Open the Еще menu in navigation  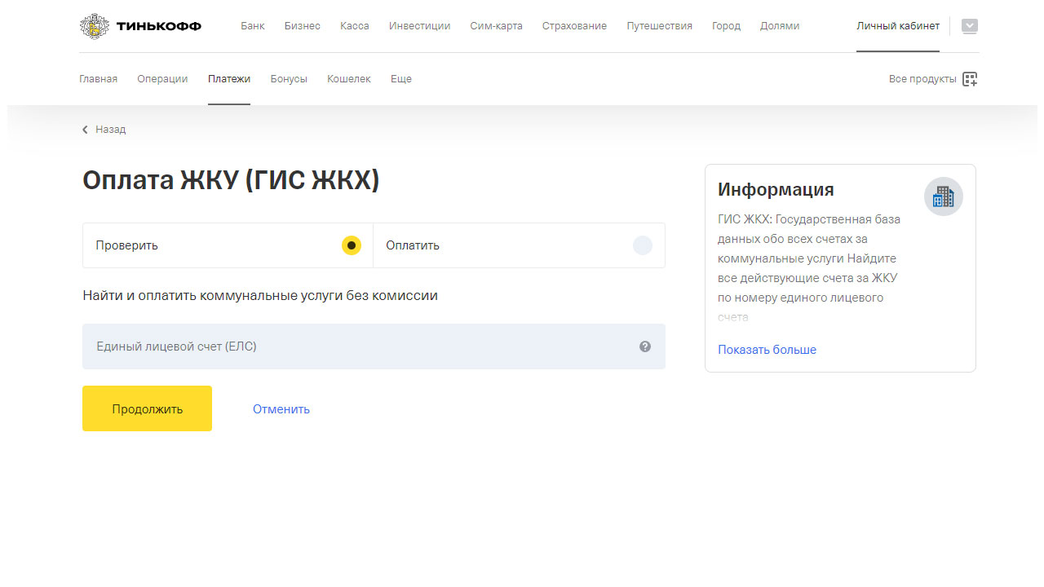tap(400, 79)
